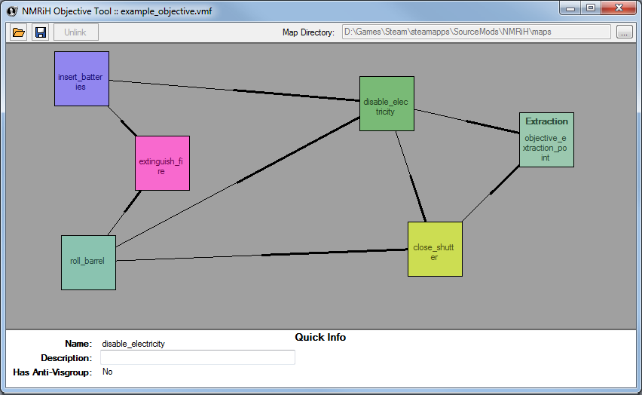Minimize the Objective Tool window
The image size is (642, 395).
click(x=569, y=8)
